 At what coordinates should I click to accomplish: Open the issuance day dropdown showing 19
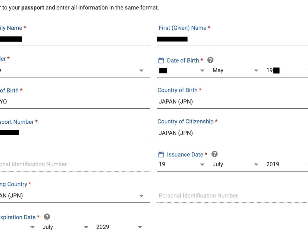pyautogui.click(x=181, y=164)
